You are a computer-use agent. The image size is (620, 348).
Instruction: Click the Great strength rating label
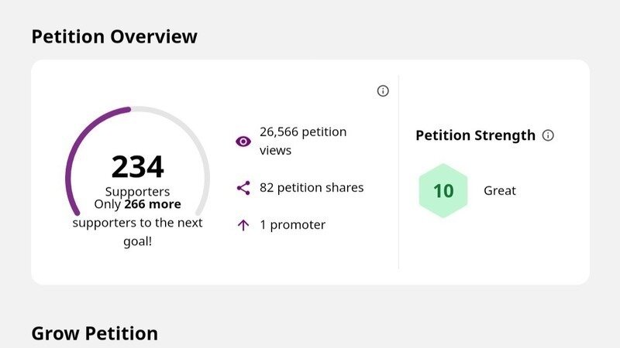pos(500,191)
